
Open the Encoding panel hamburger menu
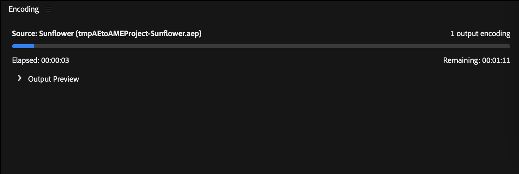(48, 9)
